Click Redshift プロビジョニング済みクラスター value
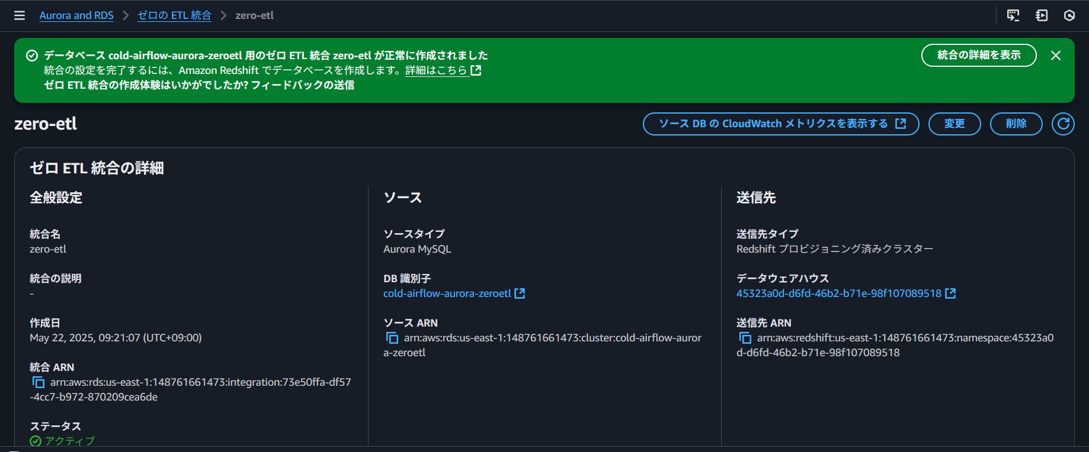The width and height of the screenshot is (1089, 452). click(835, 249)
